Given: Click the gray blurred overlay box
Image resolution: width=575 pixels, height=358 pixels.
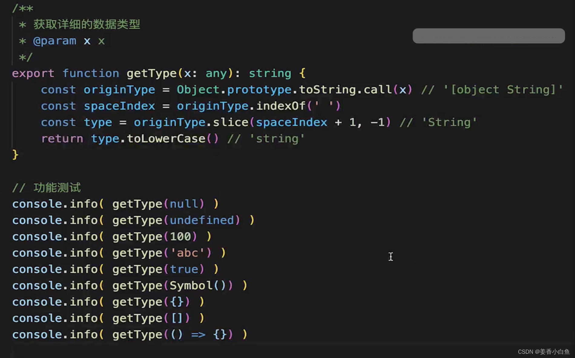Looking at the screenshot, I should [x=489, y=36].
